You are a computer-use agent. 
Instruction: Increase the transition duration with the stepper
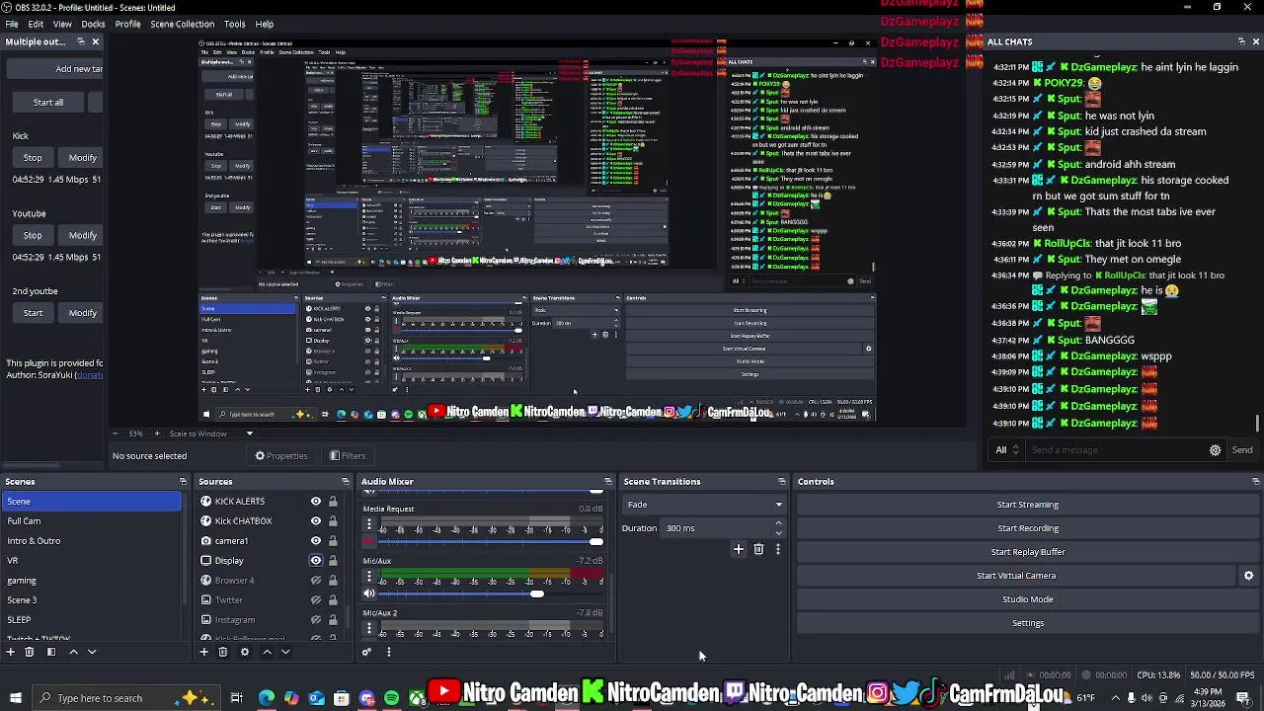(779, 523)
